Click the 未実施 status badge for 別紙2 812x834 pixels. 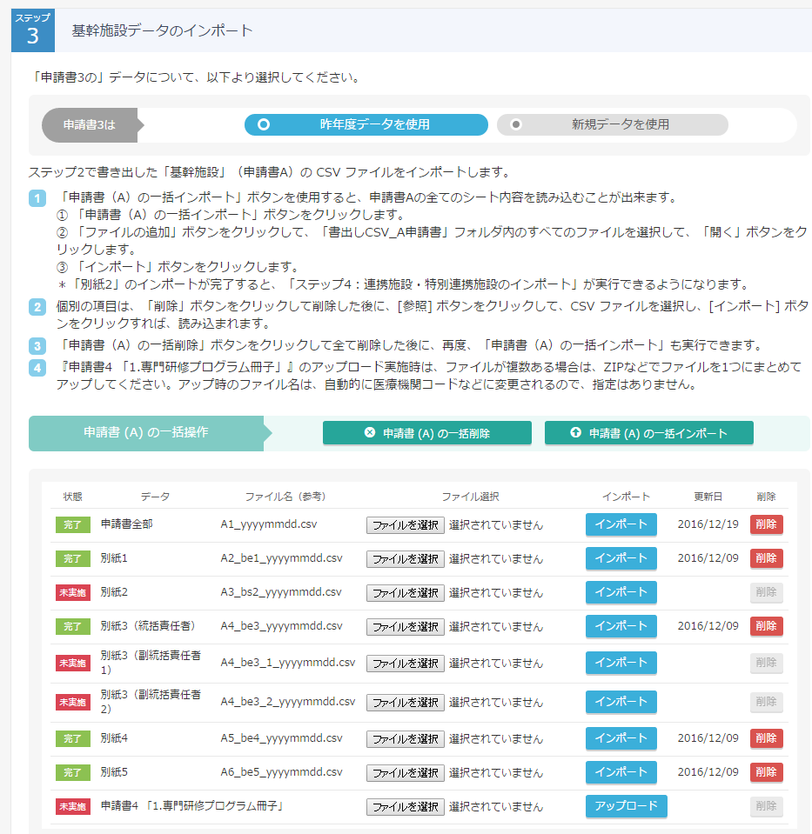click(x=72, y=593)
